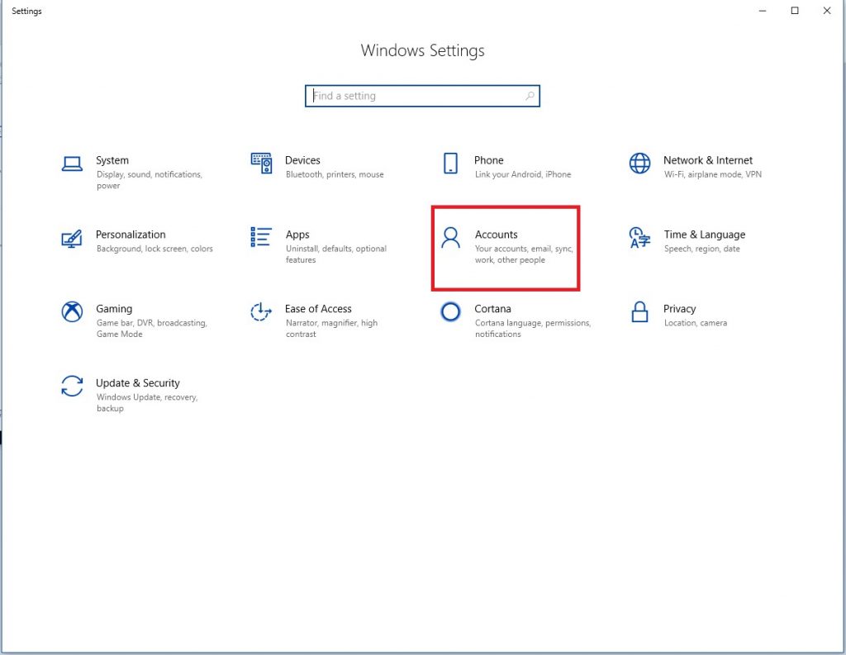Click the Accounts person icon

[450, 237]
